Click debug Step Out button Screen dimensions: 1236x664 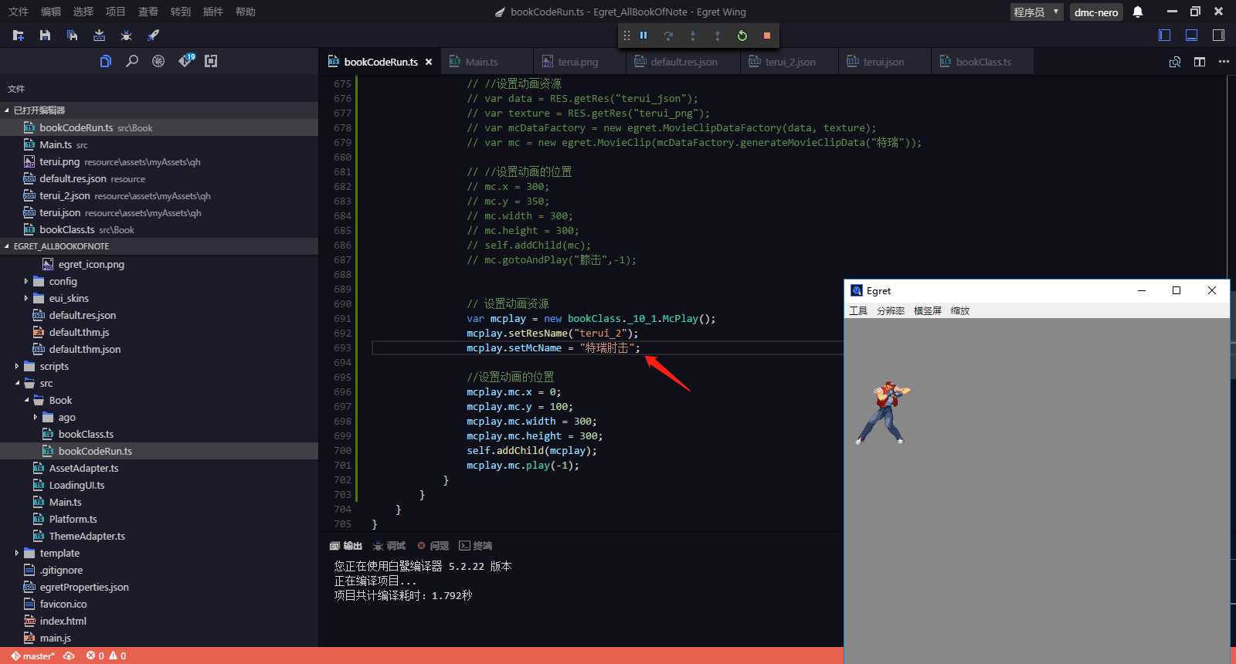click(718, 36)
